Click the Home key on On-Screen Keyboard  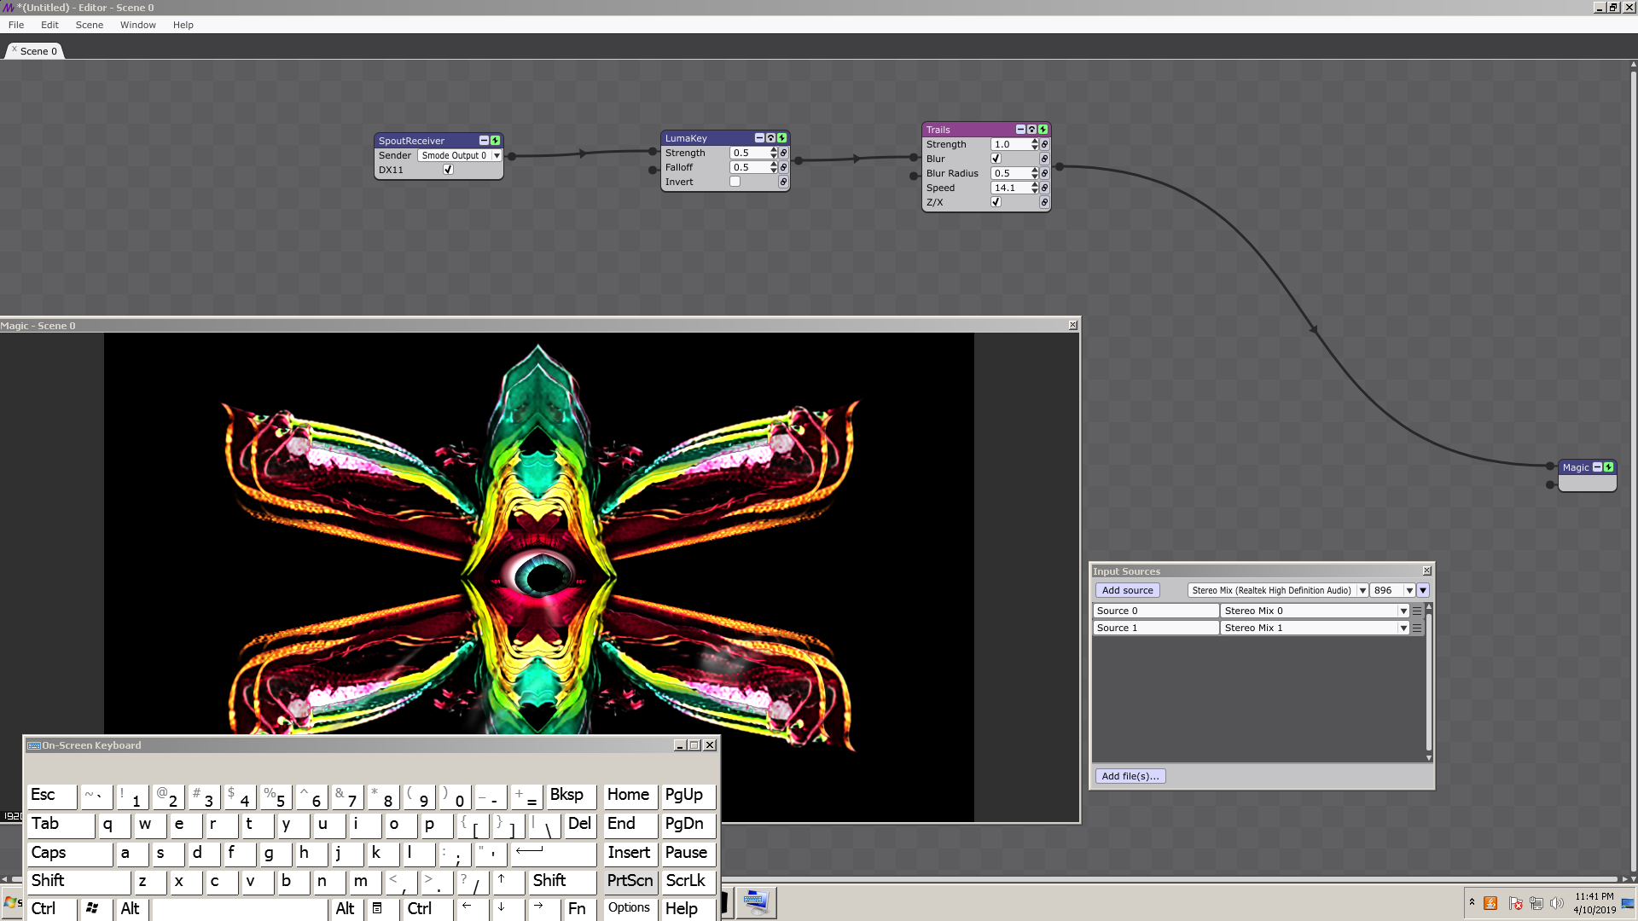630,796
